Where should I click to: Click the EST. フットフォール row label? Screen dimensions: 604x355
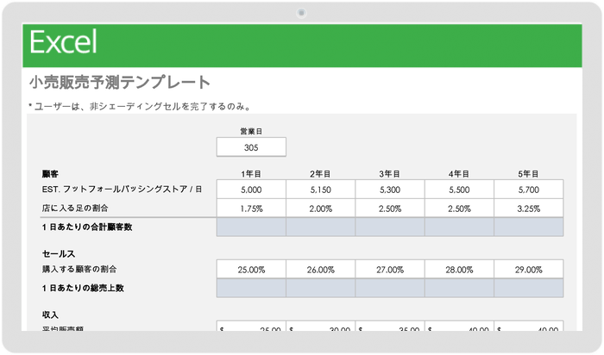[122, 190]
